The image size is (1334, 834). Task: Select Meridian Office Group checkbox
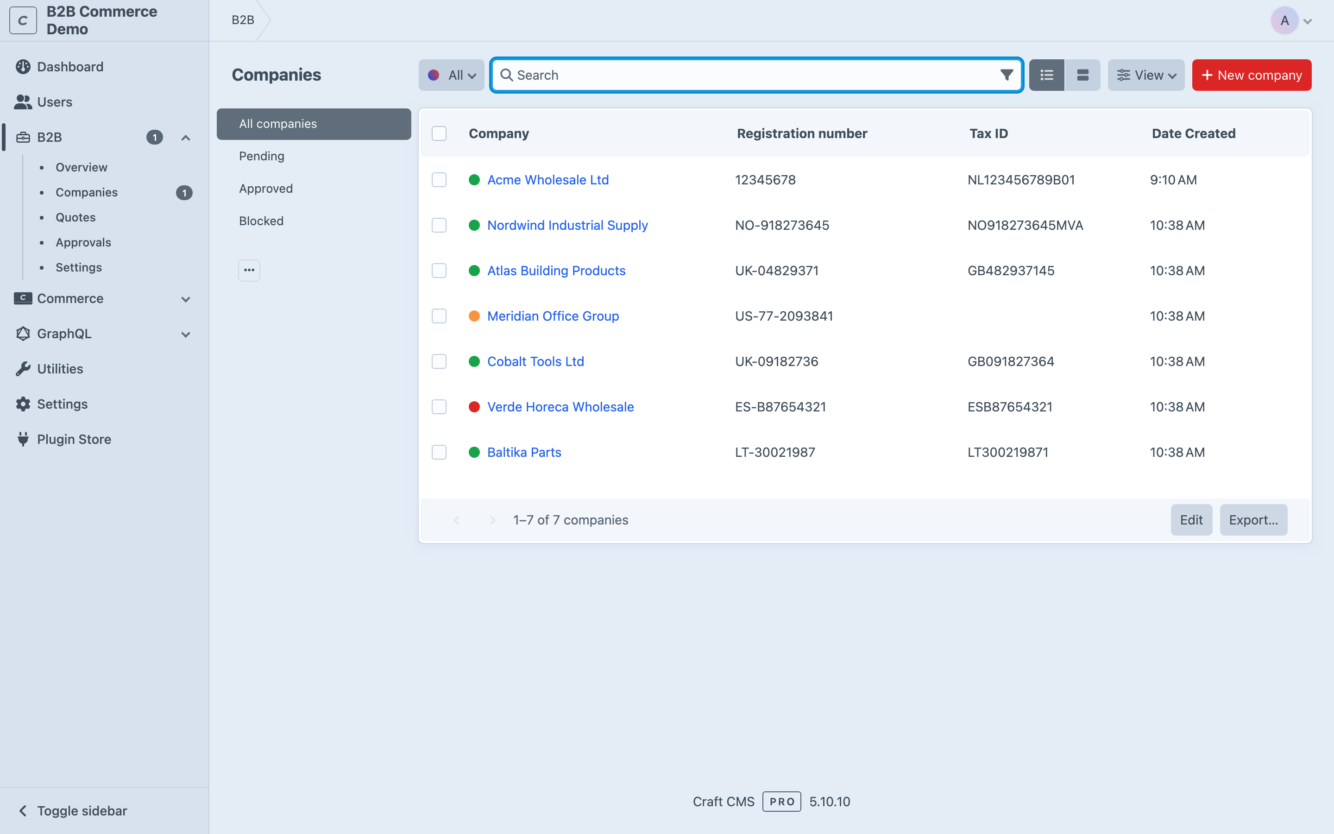pyautogui.click(x=439, y=316)
